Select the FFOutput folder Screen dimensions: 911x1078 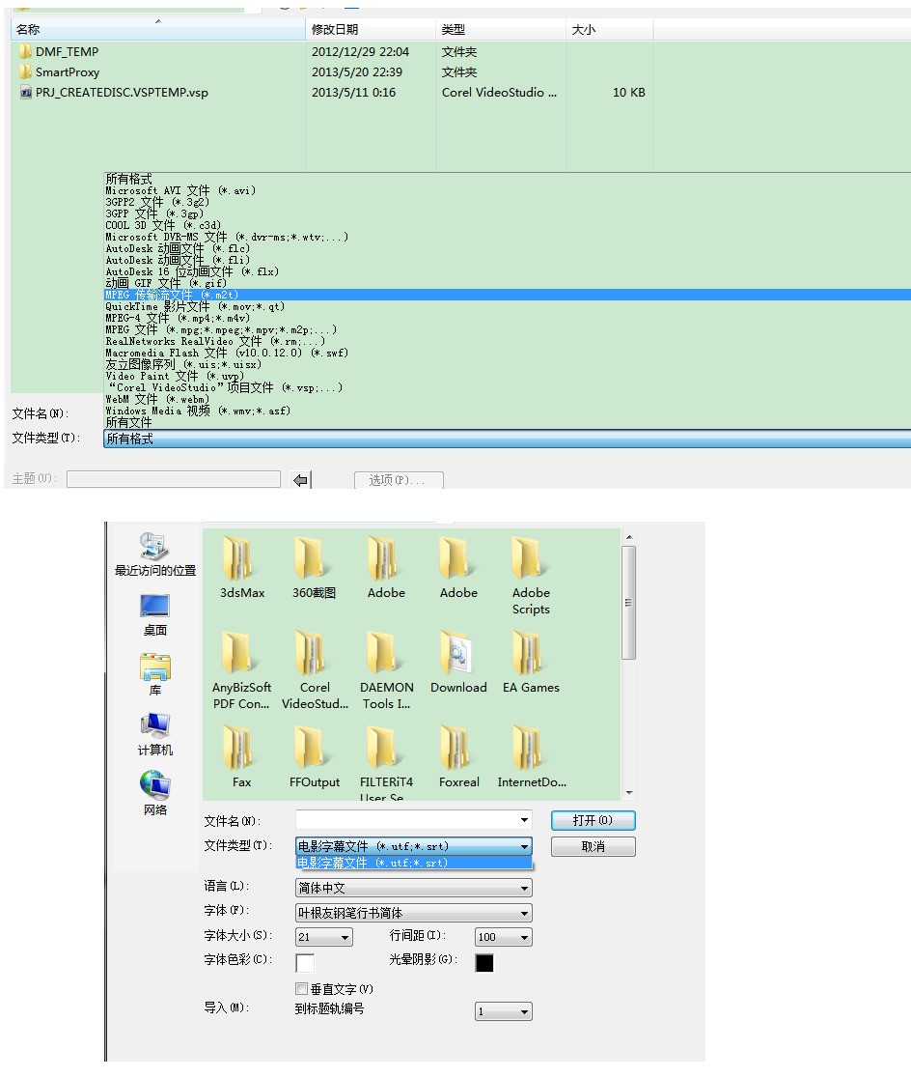pos(315,757)
